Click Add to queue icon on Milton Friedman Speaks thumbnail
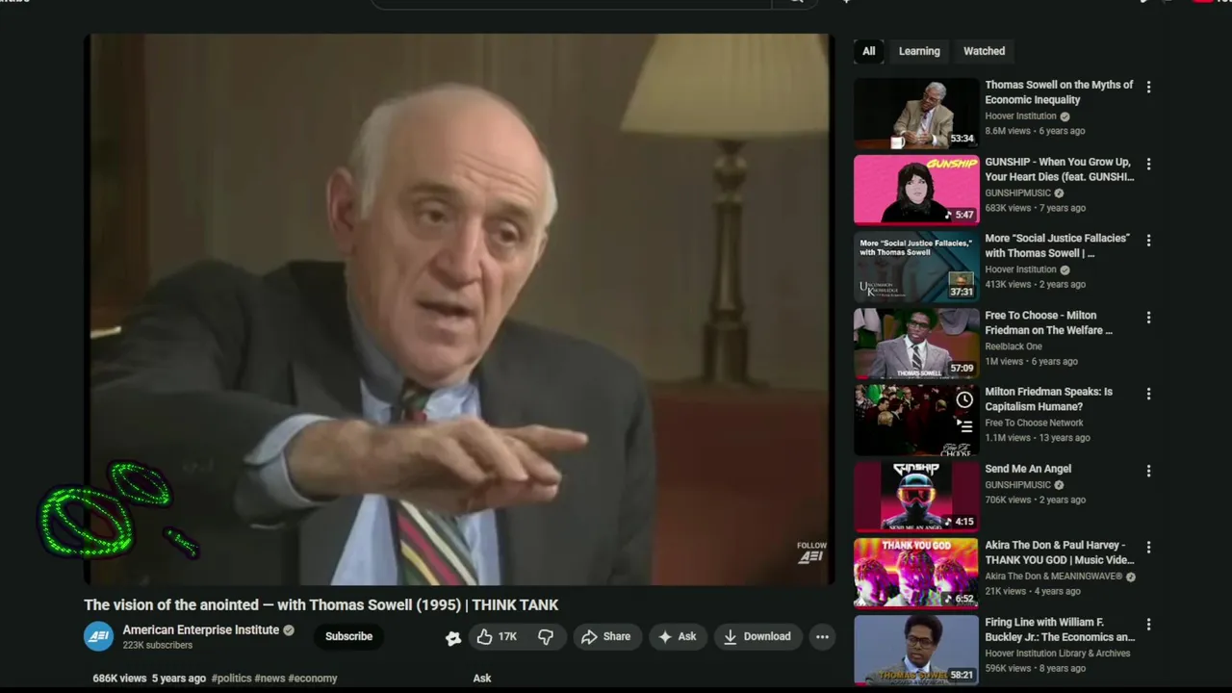 tap(964, 424)
